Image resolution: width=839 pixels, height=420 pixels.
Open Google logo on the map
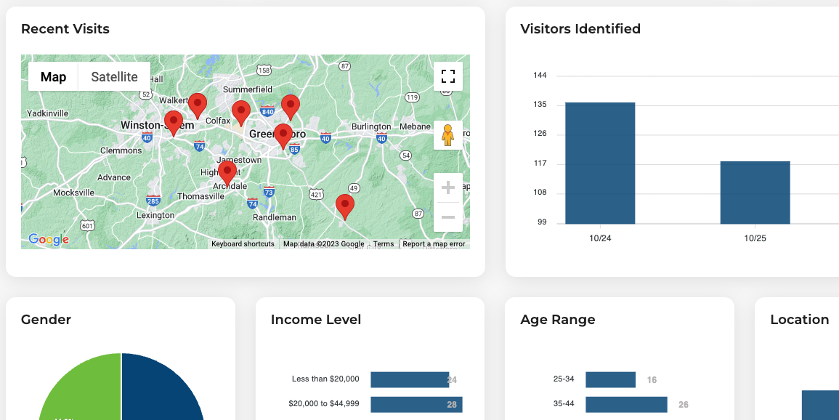pos(48,239)
